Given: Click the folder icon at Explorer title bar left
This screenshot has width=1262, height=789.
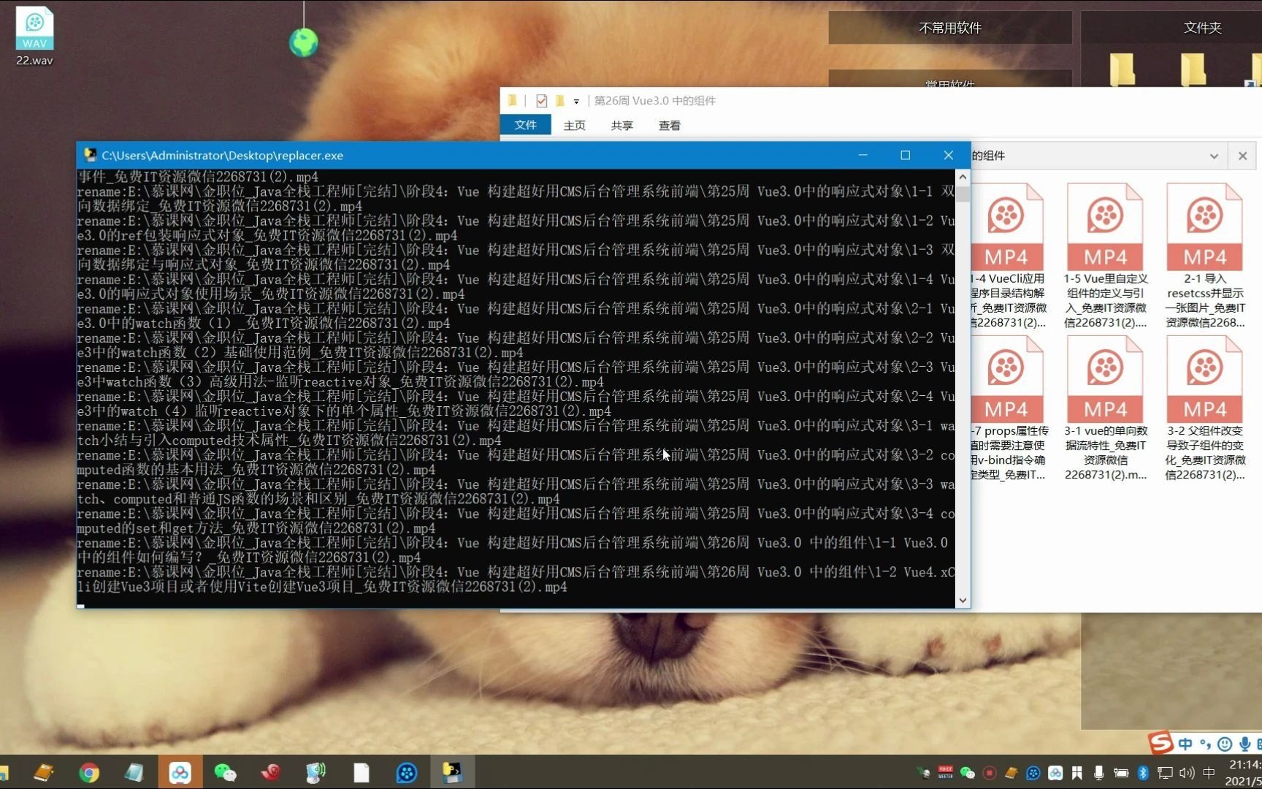Looking at the screenshot, I should point(513,101).
